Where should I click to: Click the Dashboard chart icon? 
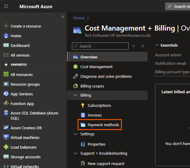click(x=6, y=45)
